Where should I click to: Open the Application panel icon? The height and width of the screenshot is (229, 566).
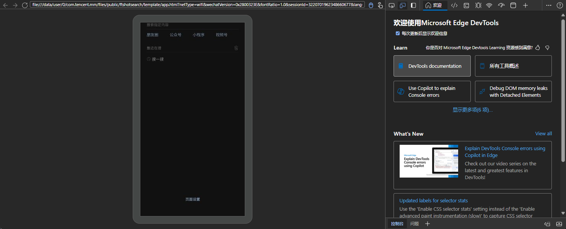[513, 5]
